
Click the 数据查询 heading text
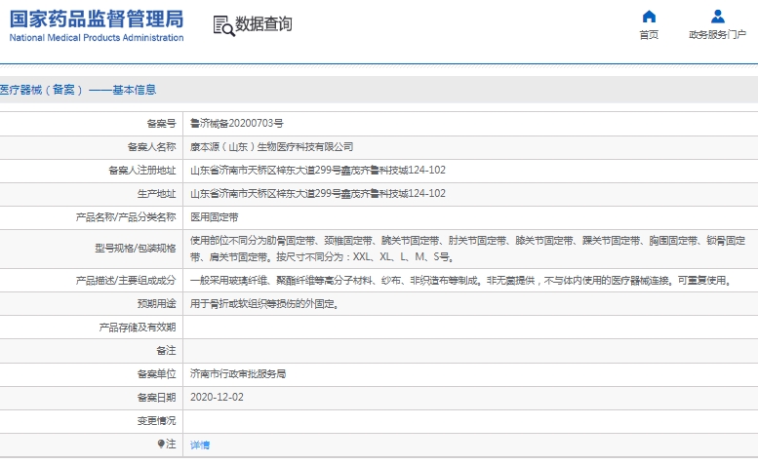[x=263, y=23]
